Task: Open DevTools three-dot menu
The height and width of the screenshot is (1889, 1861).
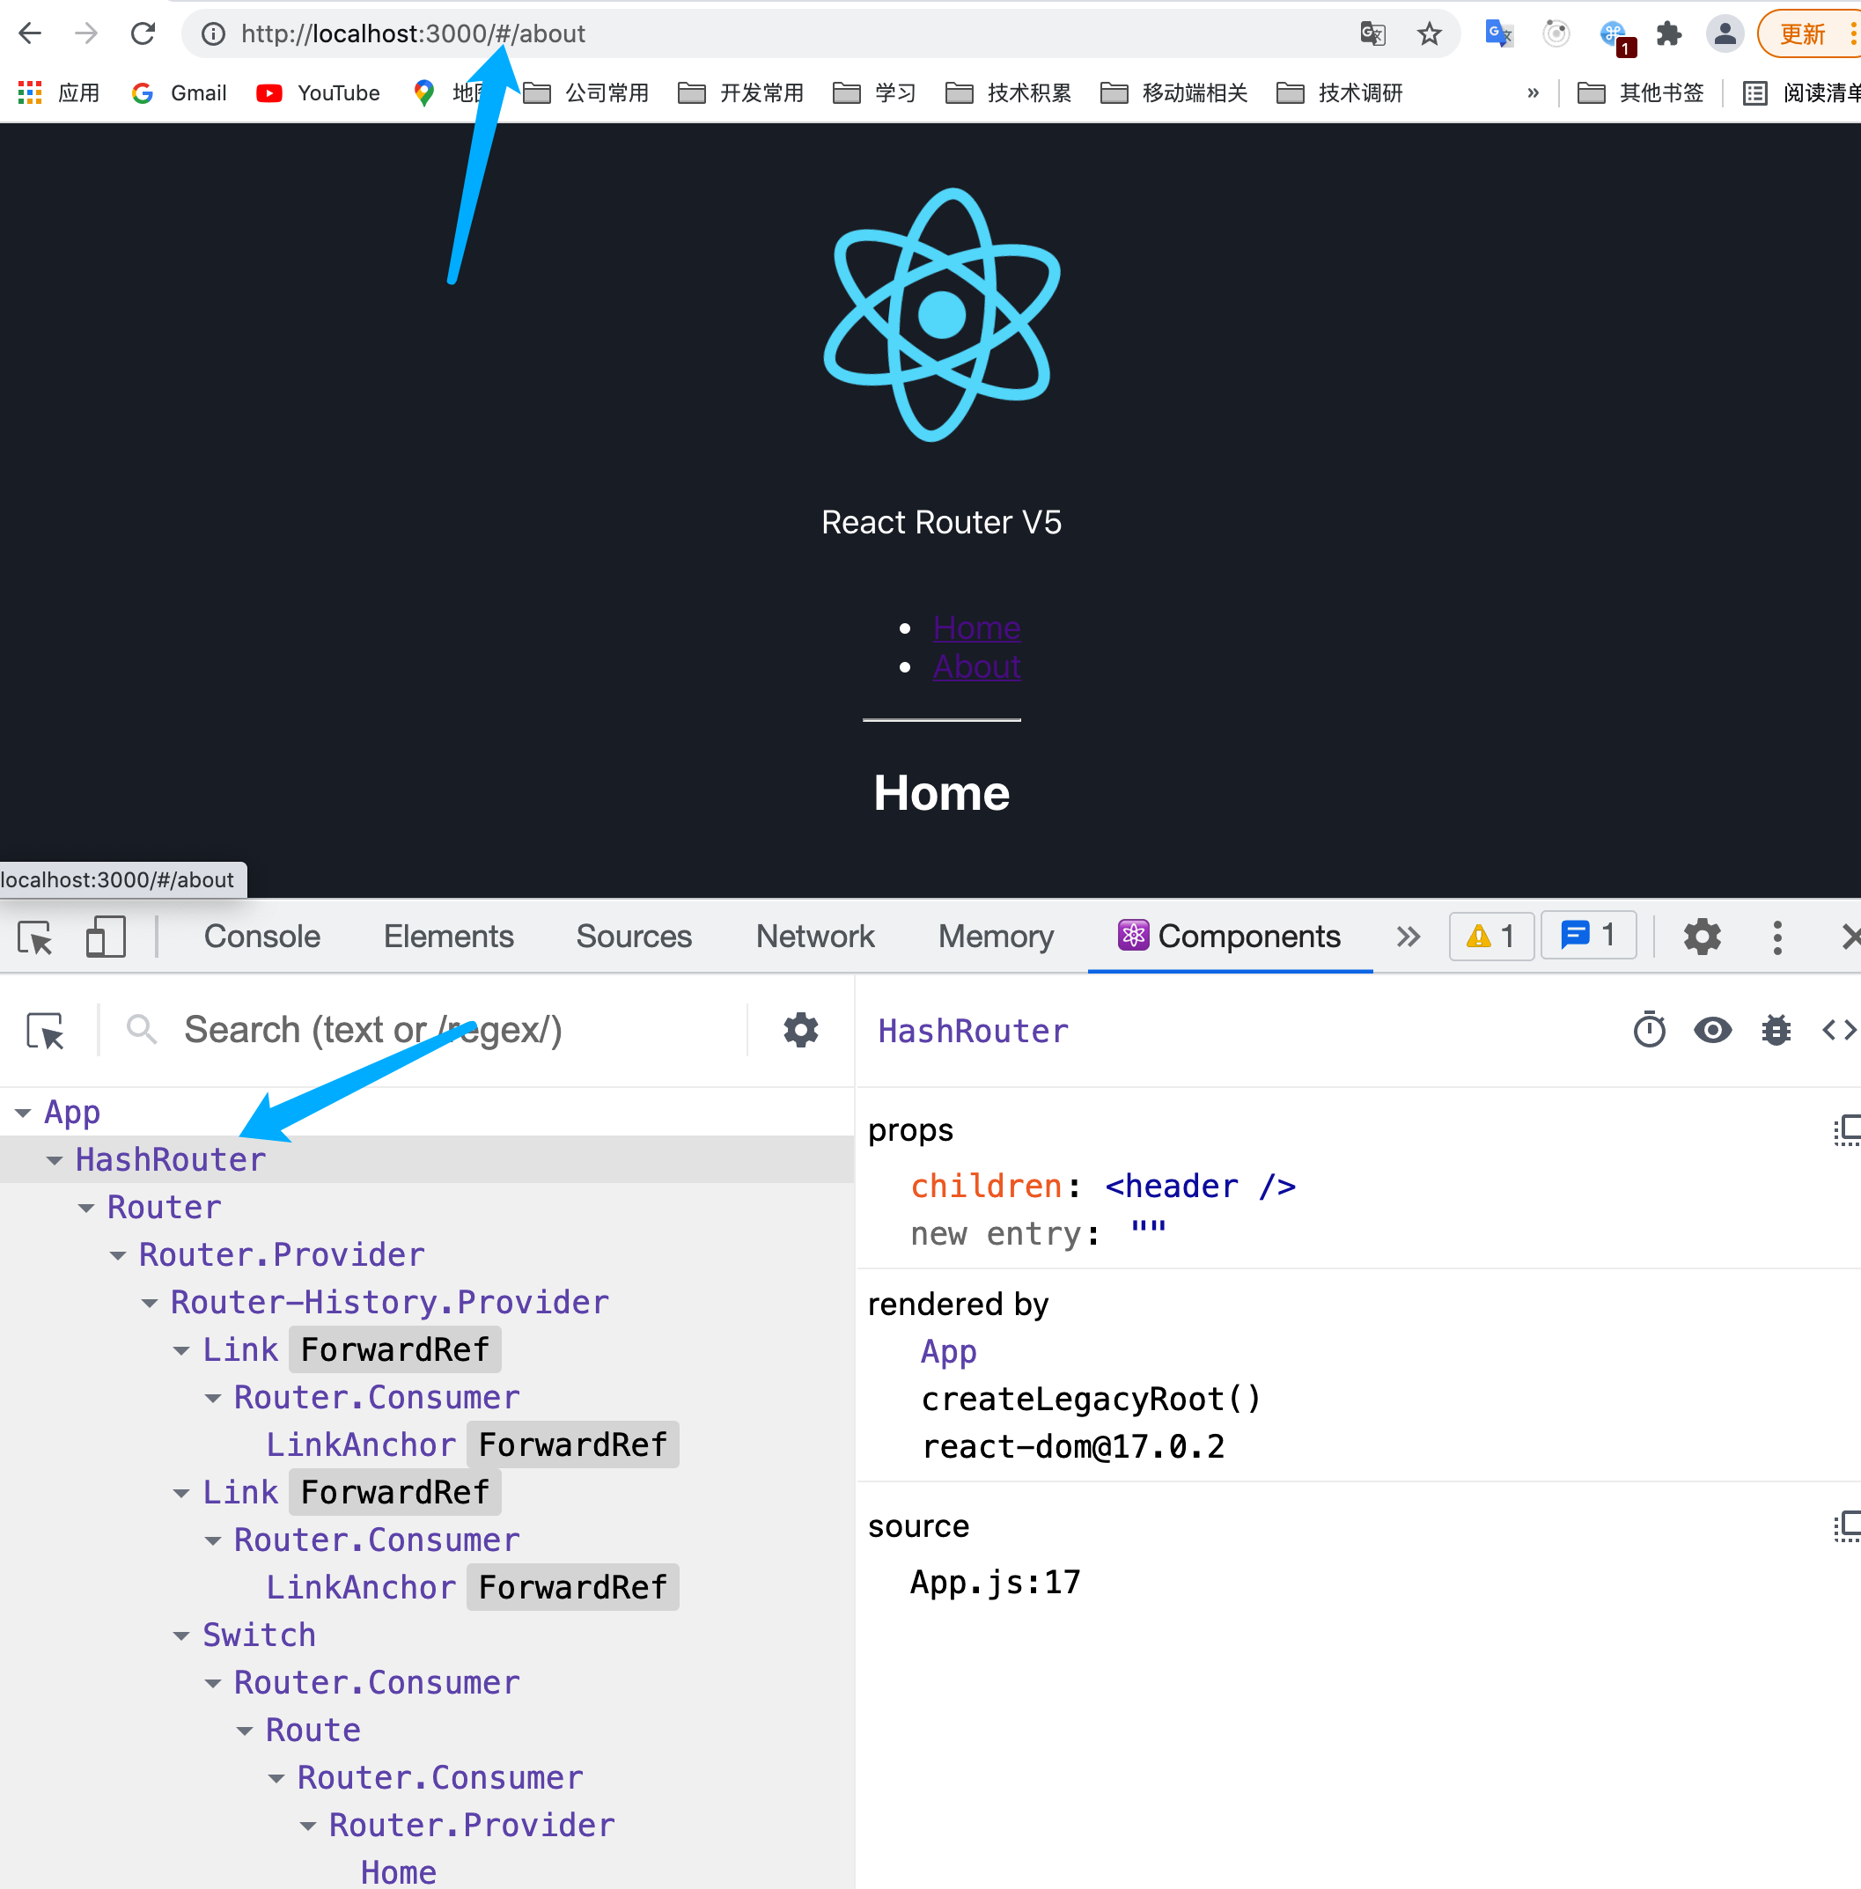Action: point(1777,937)
